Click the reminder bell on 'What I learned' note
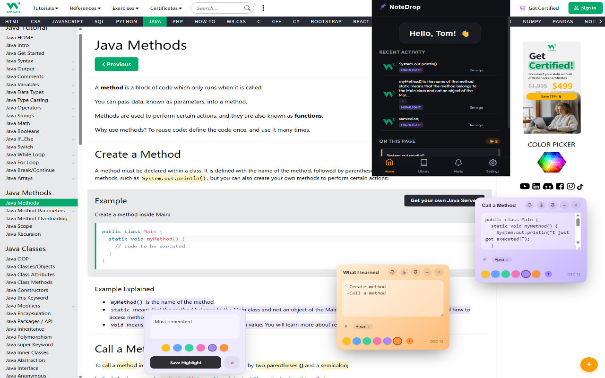The image size is (605, 378). [392, 272]
